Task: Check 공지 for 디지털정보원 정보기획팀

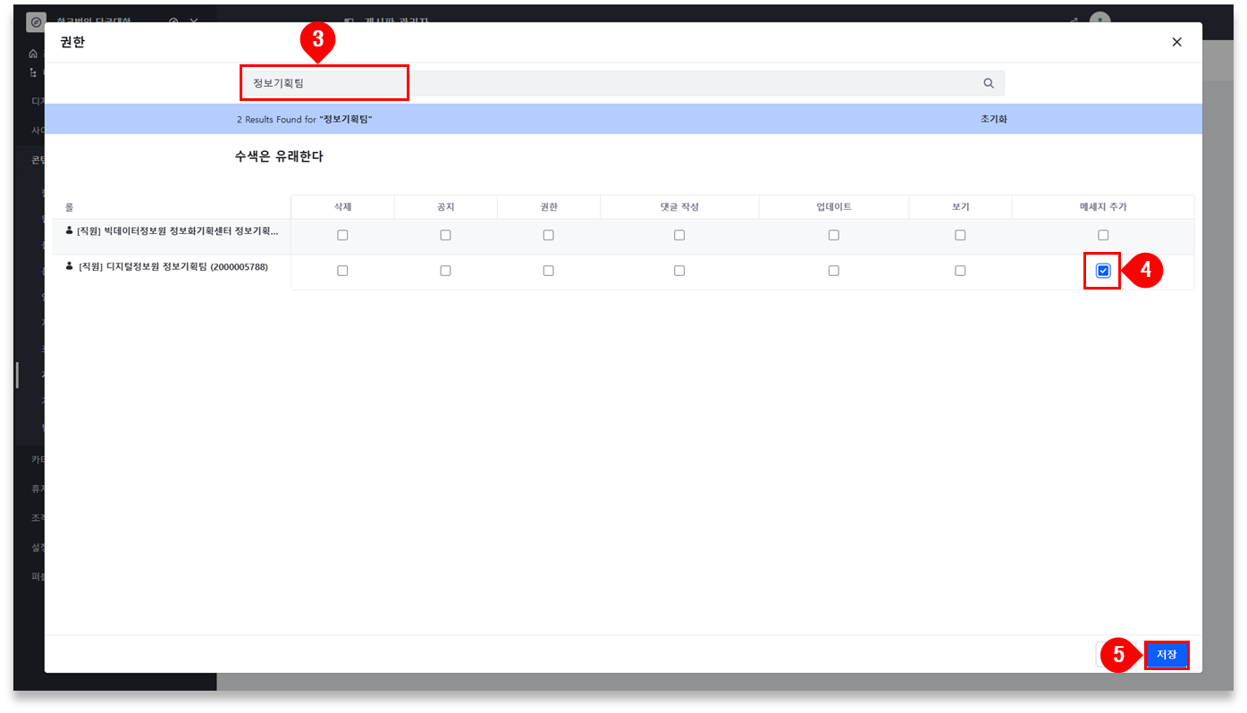Action: 445,271
